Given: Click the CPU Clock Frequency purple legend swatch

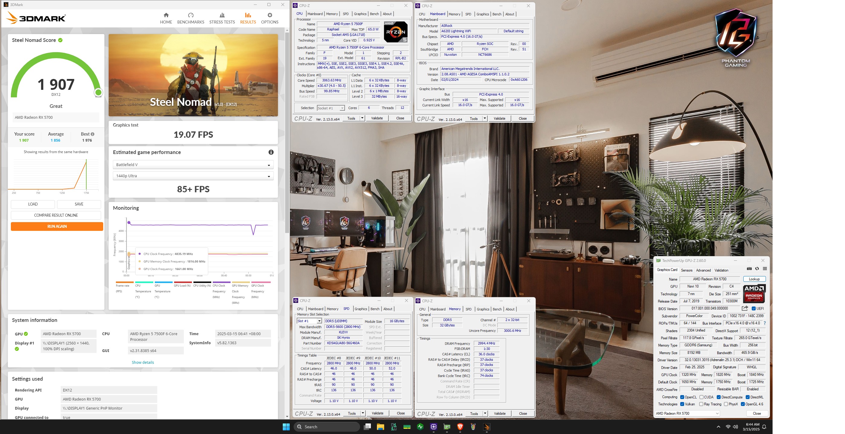Looking at the screenshot, I should (x=222, y=282).
